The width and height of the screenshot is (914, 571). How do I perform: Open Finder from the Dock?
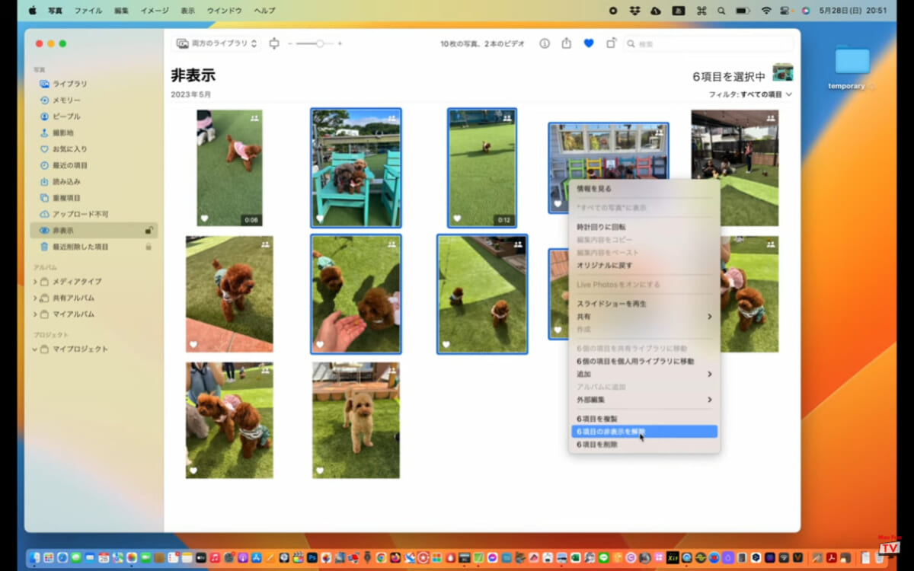pyautogui.click(x=35, y=557)
